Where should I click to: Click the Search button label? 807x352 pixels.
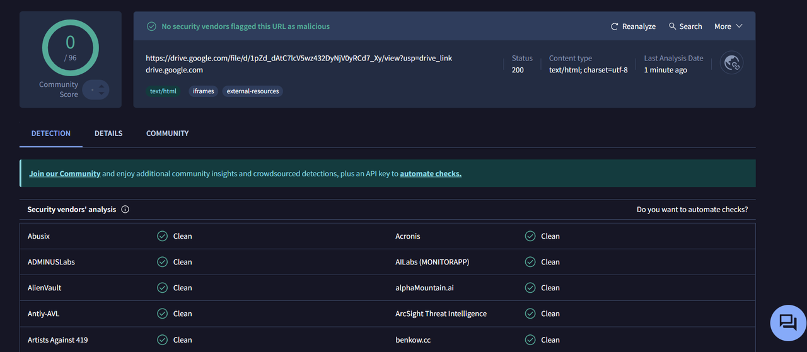pyautogui.click(x=690, y=26)
